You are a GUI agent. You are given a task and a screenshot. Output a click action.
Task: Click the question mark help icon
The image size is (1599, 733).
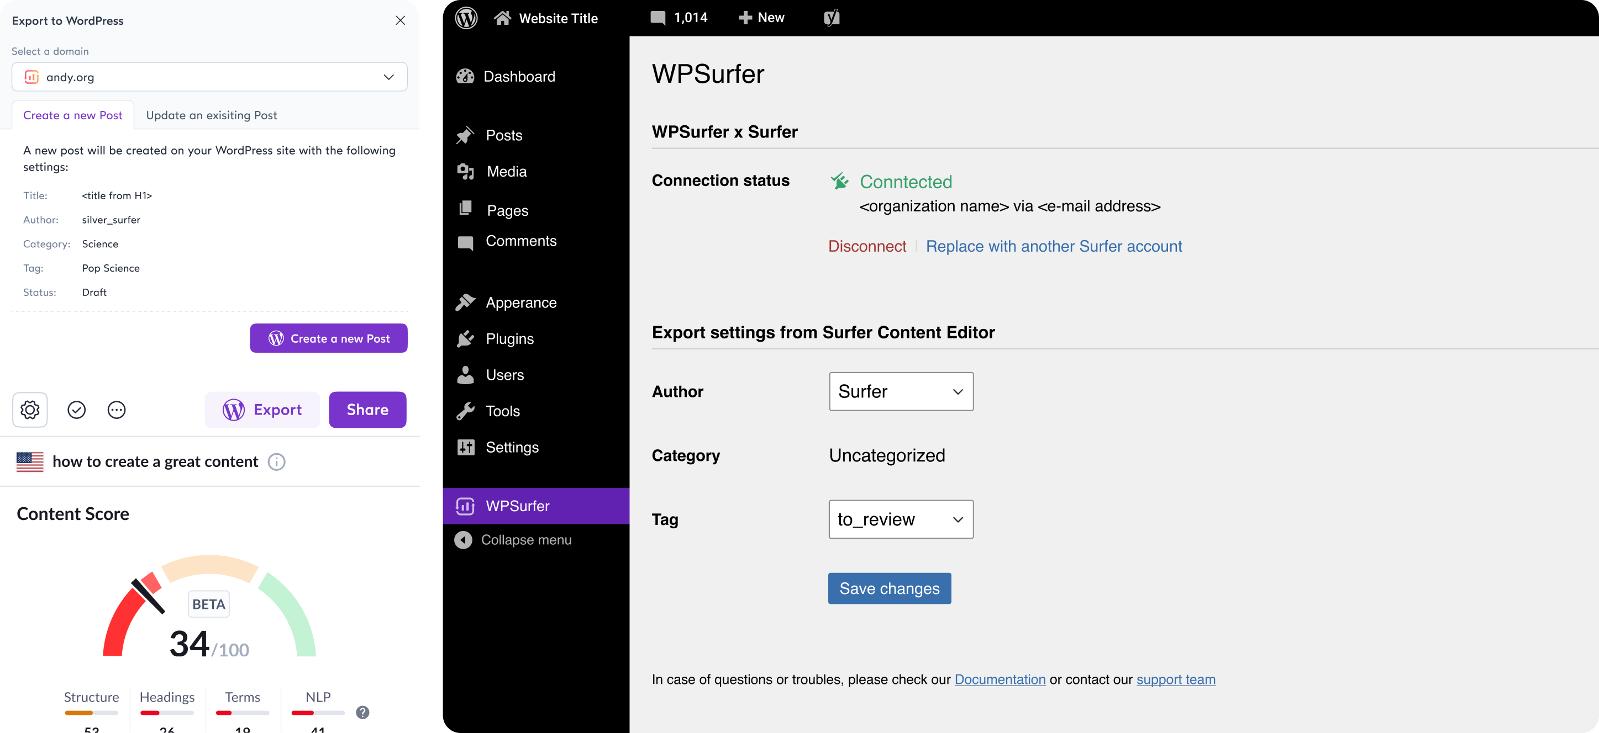(x=362, y=713)
